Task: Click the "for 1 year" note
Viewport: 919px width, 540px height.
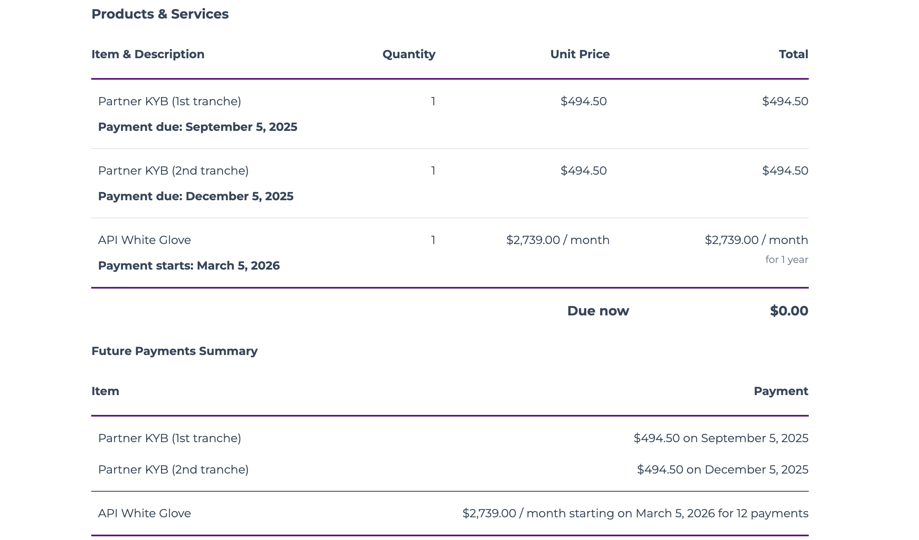Action: 786,260
